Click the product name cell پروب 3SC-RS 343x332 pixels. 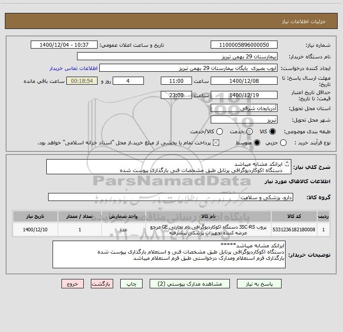pos(208,230)
